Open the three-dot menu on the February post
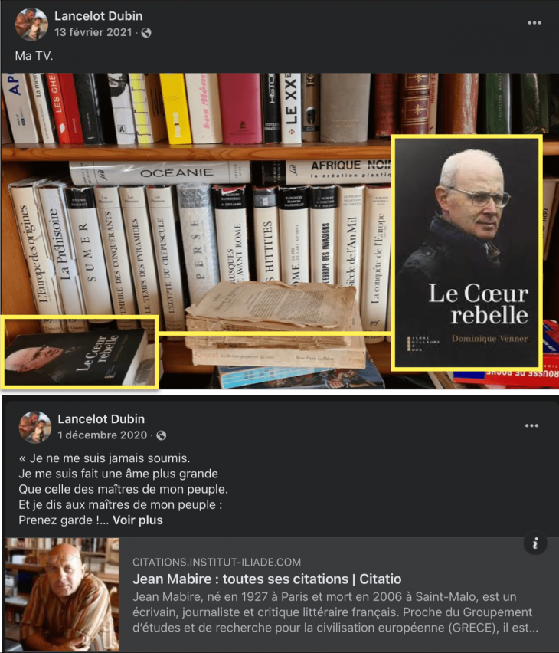Screen dimensions: 559x653 534,23
